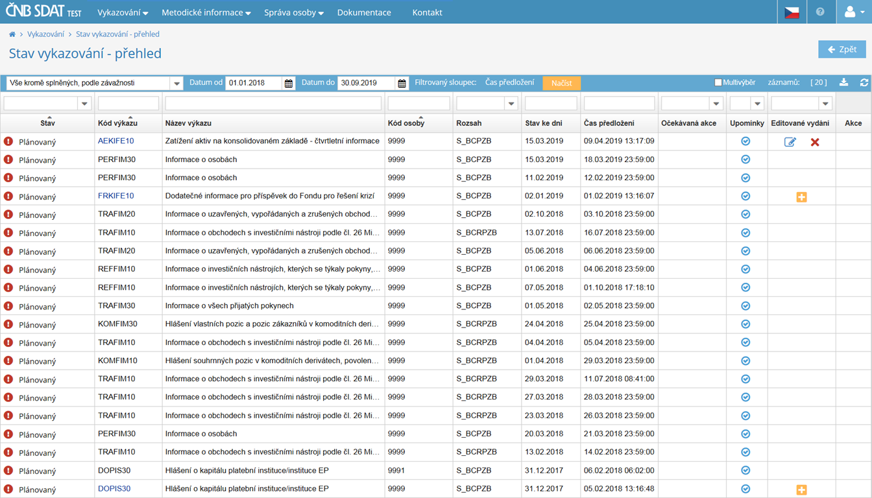Sort by Stav ke dni column header
Screen dimensions: 872x498
[x=544, y=123]
